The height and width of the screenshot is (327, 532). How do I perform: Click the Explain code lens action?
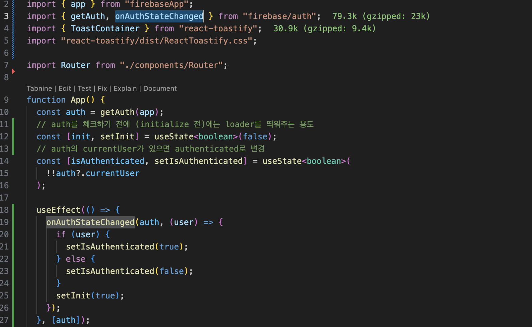125,88
